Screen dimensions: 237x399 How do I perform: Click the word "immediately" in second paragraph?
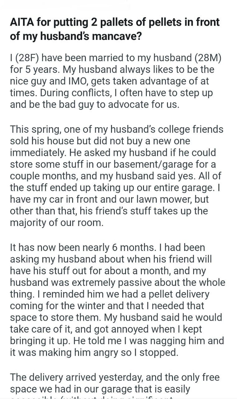coord(38,152)
